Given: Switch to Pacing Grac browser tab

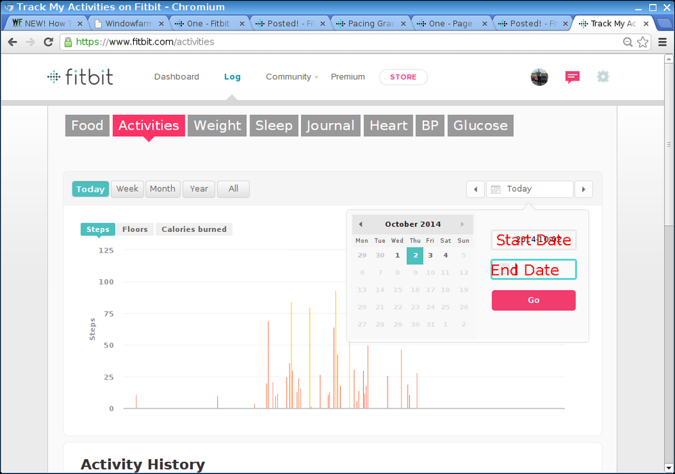Looking at the screenshot, I should pyautogui.click(x=370, y=24).
